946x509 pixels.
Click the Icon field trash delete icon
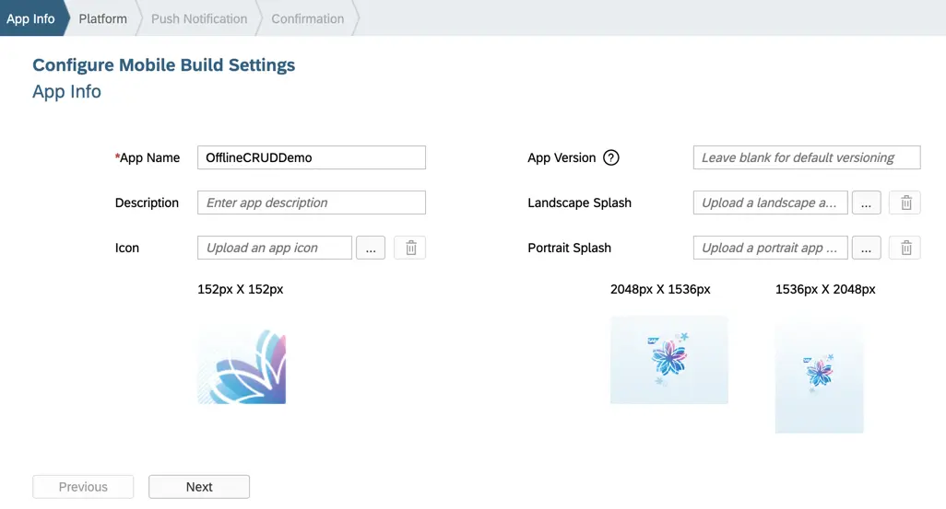coord(410,248)
